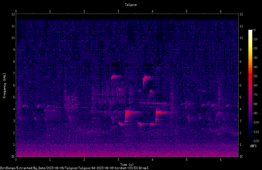Click the "DC" label on the left frequency axis
The width and height of the screenshot is (262, 170).
click(13, 157)
